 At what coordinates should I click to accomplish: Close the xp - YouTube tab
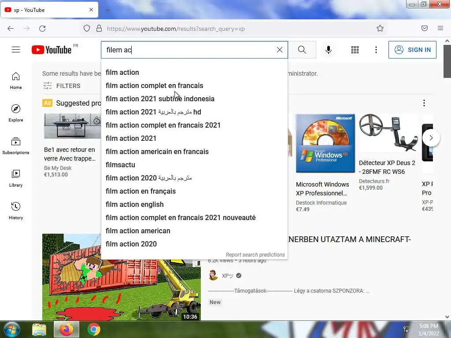[91, 10]
